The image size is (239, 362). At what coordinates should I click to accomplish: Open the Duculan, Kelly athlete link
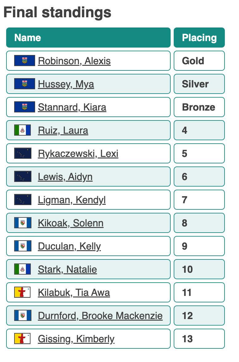69,246
